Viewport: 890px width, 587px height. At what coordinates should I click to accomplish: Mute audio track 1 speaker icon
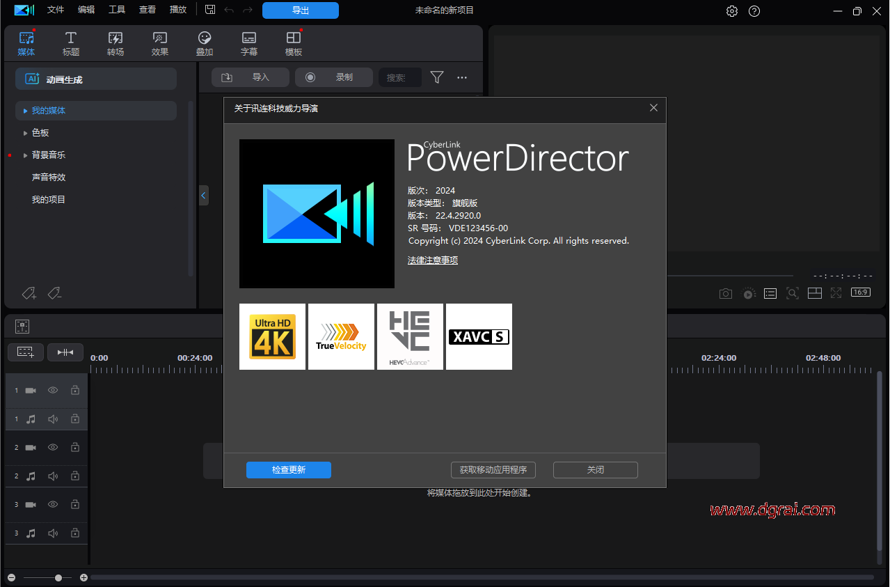pyautogui.click(x=53, y=419)
